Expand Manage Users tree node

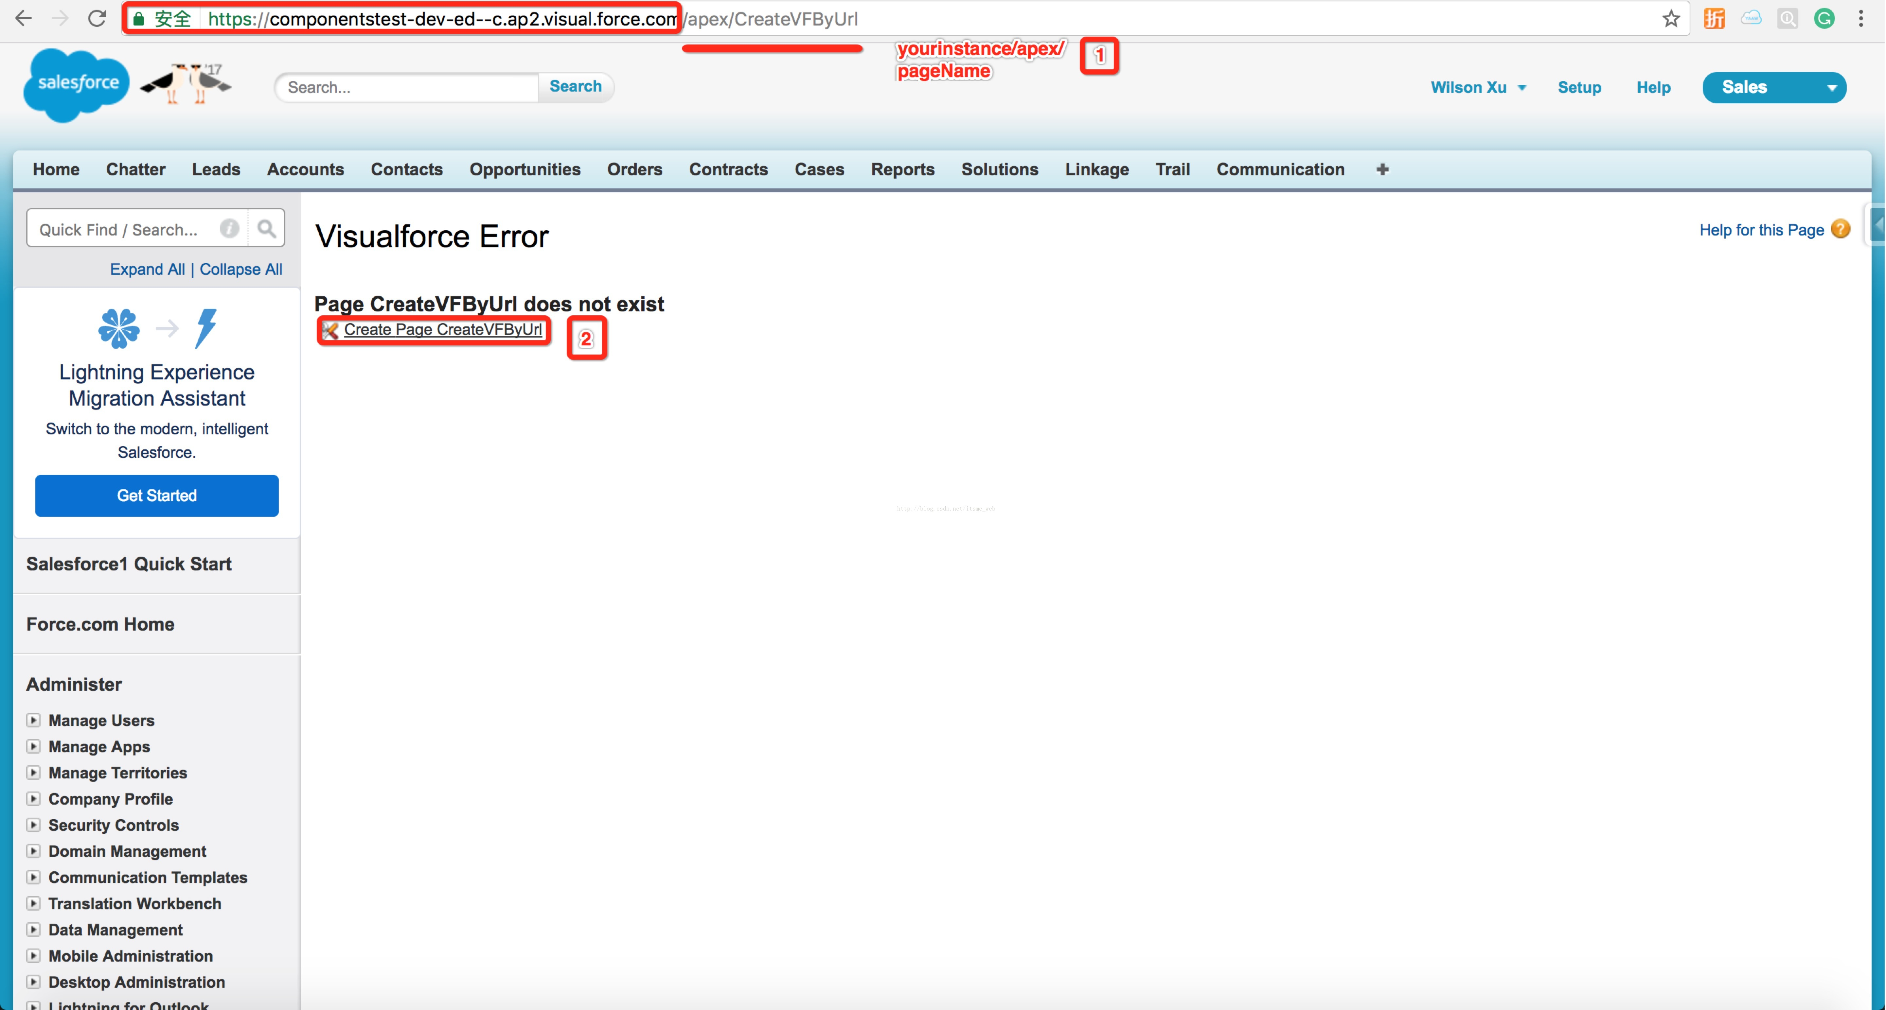click(33, 720)
